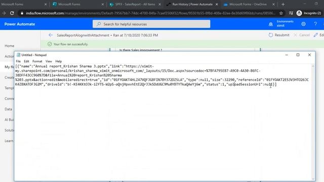
Task: Cancel the flow run
Action: point(302,35)
